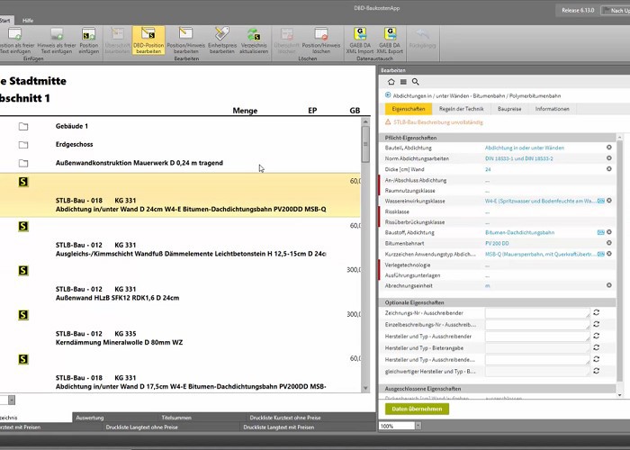Clear the 'Norm Abdichtungsarbeiten' value

pyautogui.click(x=609, y=157)
